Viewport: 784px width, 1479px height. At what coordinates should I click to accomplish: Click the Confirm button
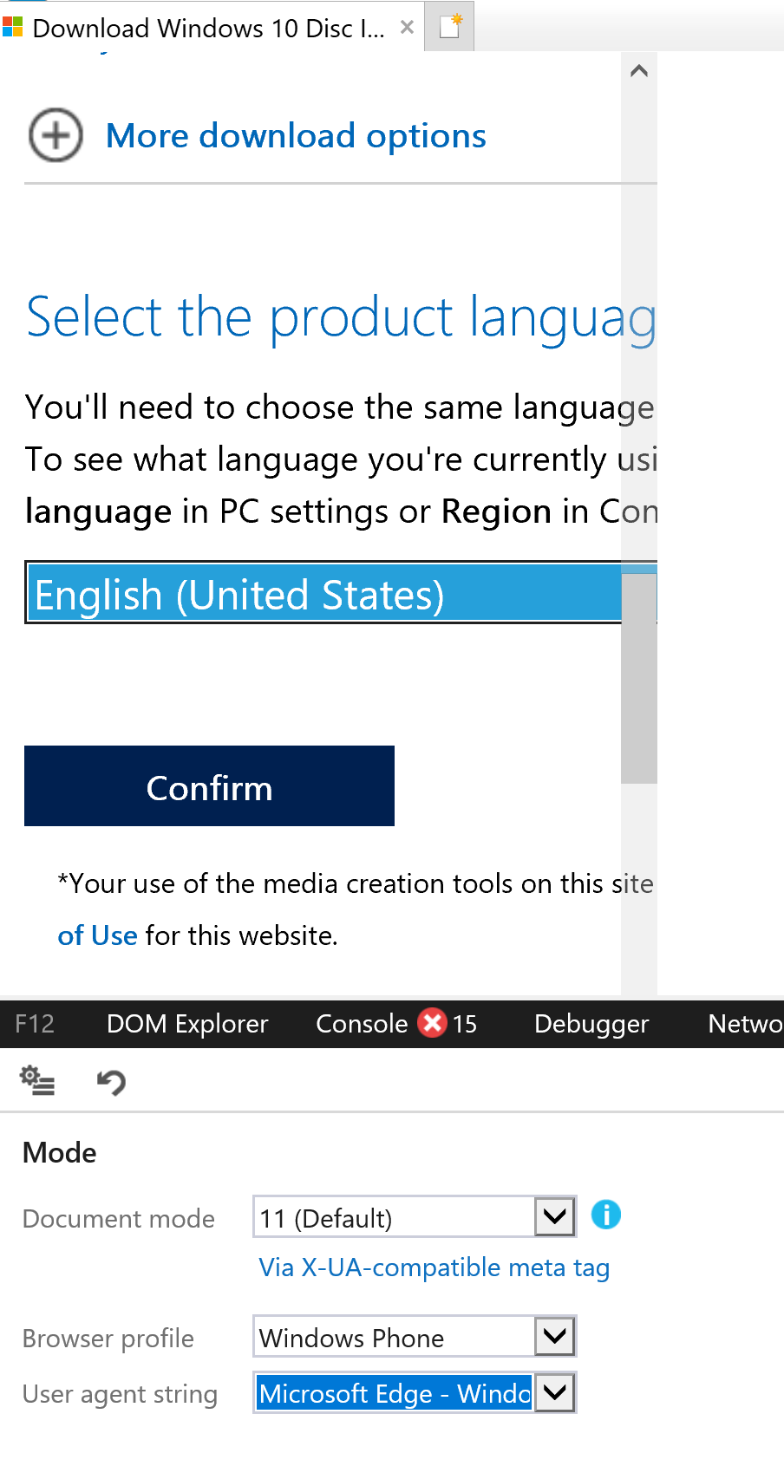tap(209, 786)
